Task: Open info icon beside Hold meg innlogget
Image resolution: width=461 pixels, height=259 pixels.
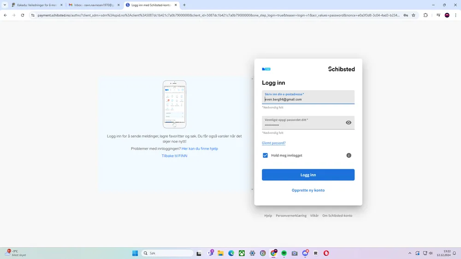Action: coord(349,155)
